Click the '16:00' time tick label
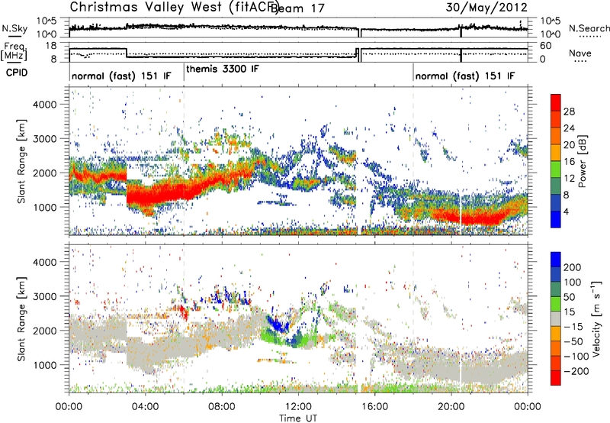This screenshot has height=423, width=610. tap(374, 407)
